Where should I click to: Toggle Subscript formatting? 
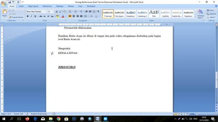(45, 16)
